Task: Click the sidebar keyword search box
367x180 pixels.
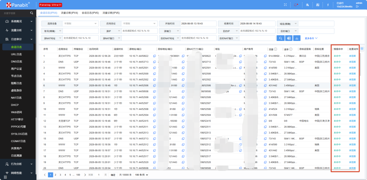Action: (15, 13)
